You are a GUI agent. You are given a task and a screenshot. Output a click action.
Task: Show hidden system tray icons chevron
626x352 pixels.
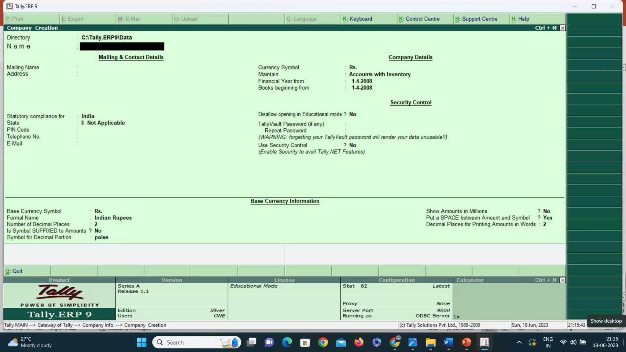519,342
